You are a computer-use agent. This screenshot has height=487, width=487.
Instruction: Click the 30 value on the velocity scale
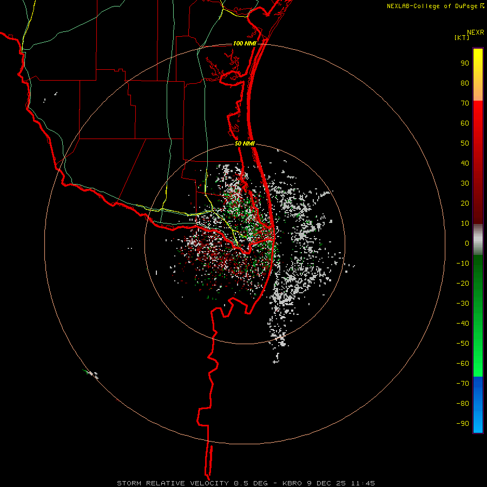click(465, 183)
